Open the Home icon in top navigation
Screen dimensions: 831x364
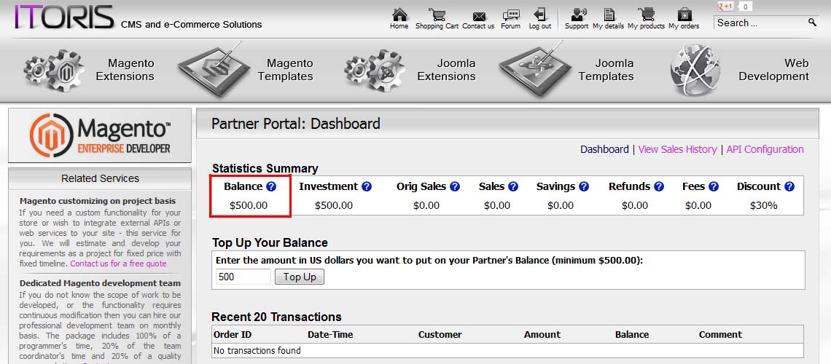(399, 15)
